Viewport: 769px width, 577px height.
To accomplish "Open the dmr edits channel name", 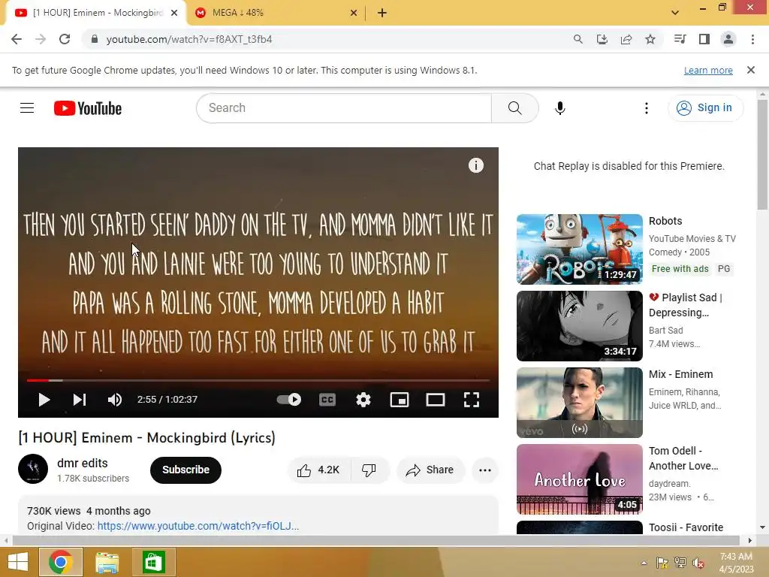I will click(83, 463).
